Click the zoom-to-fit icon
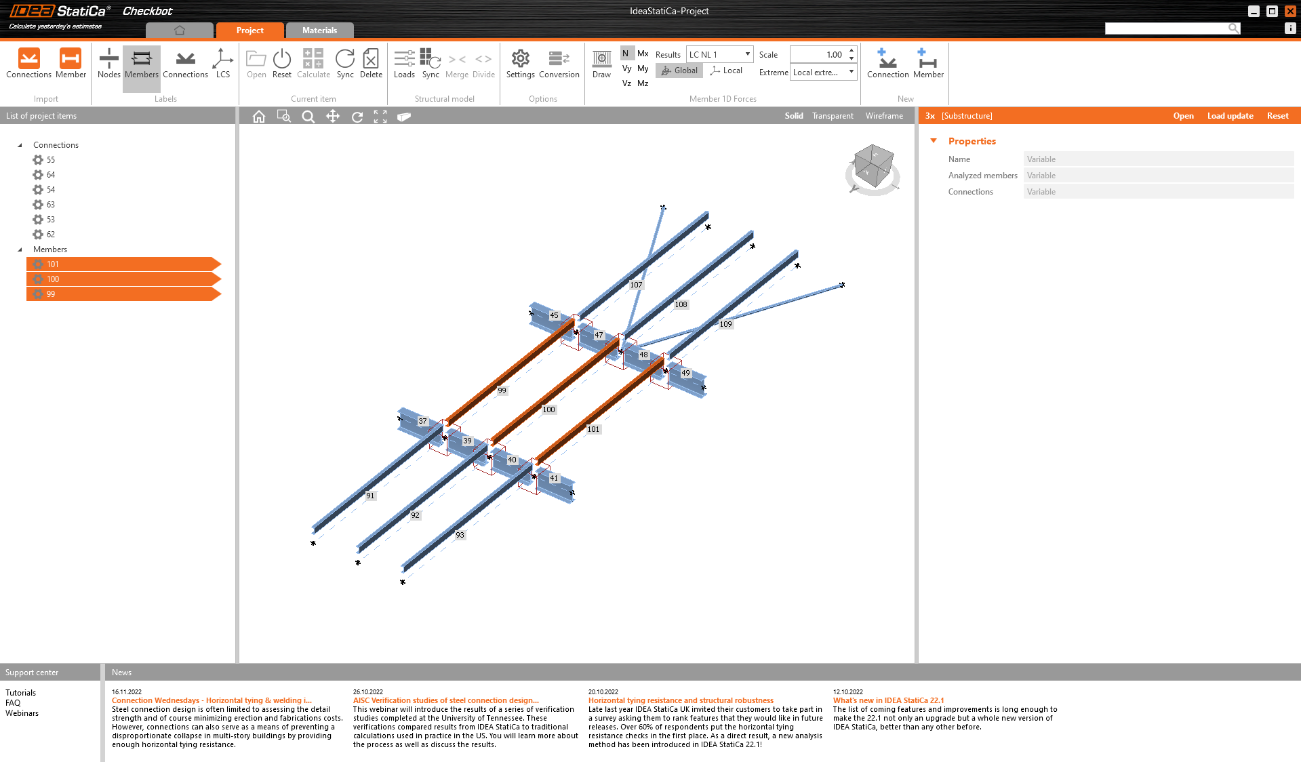 click(x=380, y=117)
